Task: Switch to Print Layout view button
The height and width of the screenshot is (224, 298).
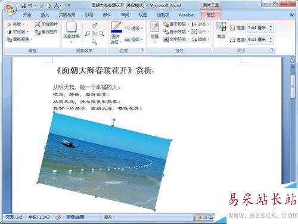Action: coord(198,217)
